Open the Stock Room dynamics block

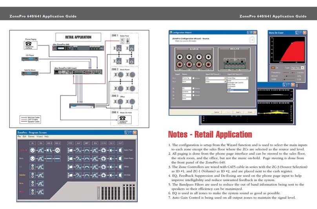[104, 159]
